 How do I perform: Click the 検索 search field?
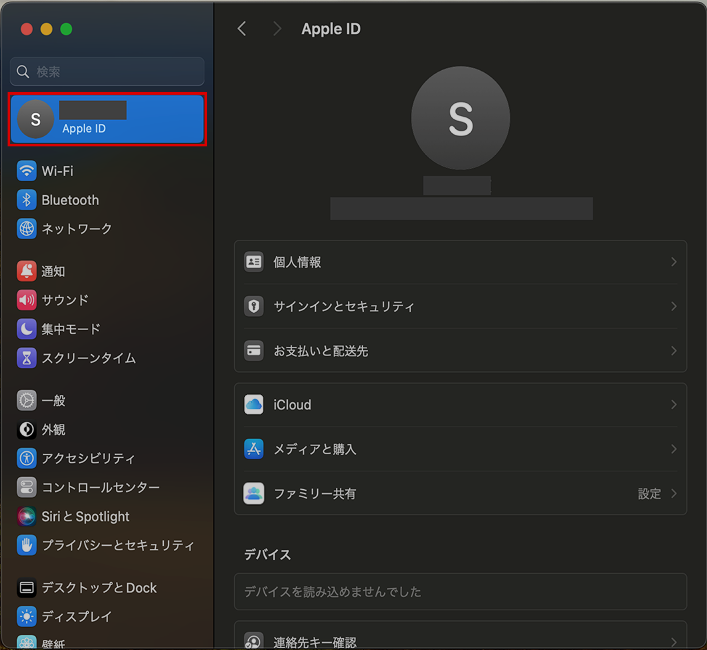(107, 72)
